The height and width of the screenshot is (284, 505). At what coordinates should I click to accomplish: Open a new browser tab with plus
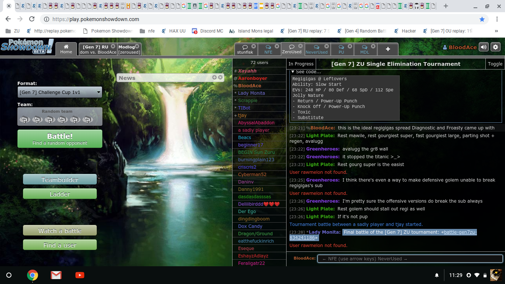[x=446, y=6]
